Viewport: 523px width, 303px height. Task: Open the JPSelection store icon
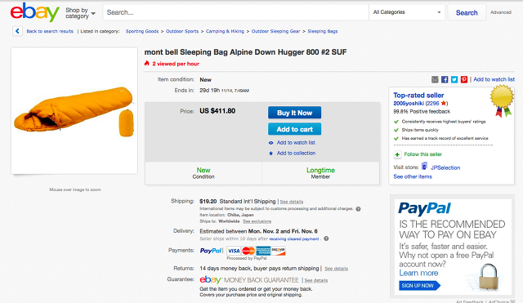point(424,166)
